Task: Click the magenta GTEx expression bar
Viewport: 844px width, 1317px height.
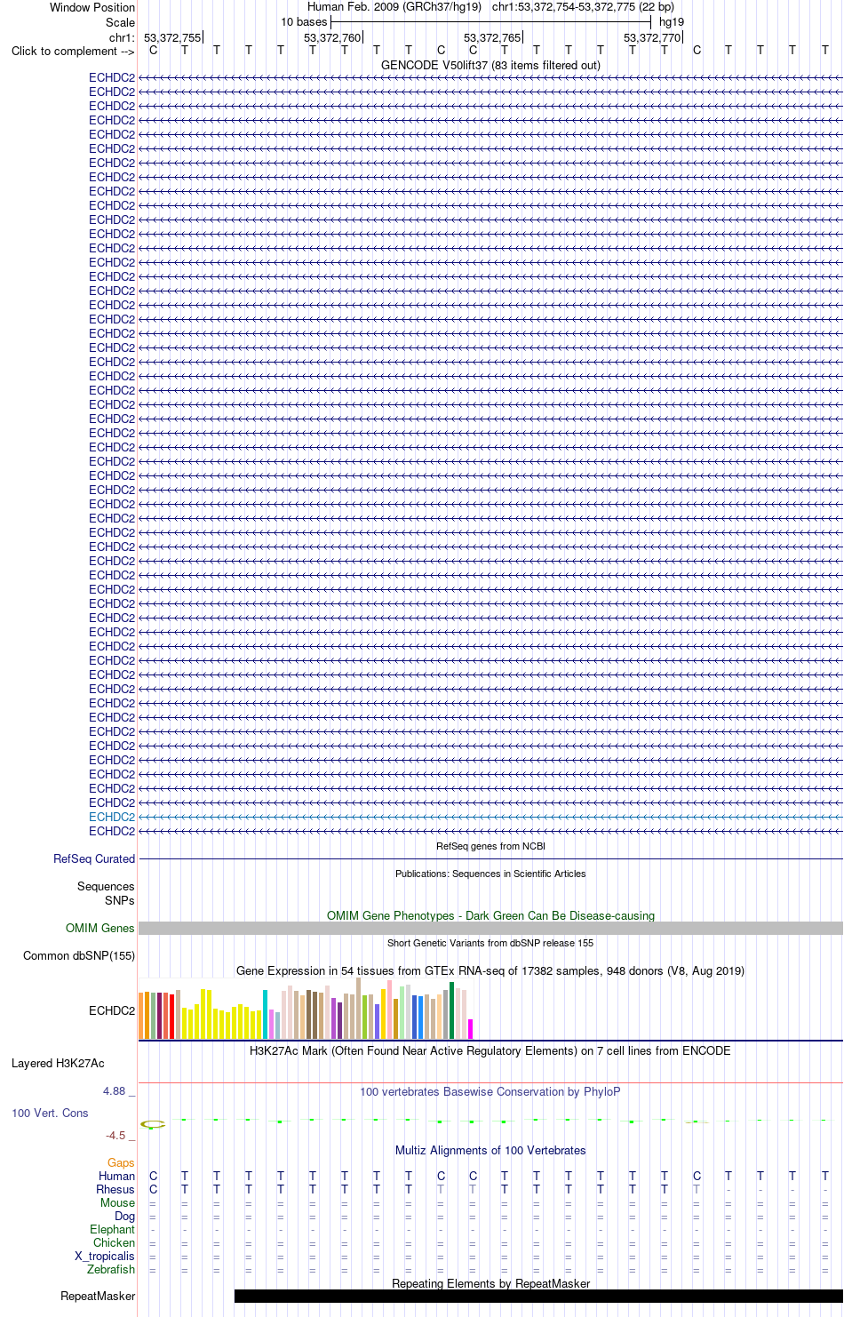Action: click(x=470, y=1029)
